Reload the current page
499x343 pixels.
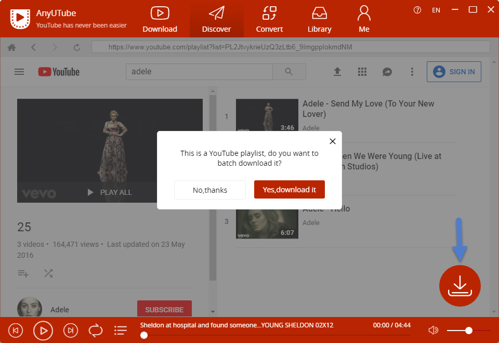coord(77,47)
